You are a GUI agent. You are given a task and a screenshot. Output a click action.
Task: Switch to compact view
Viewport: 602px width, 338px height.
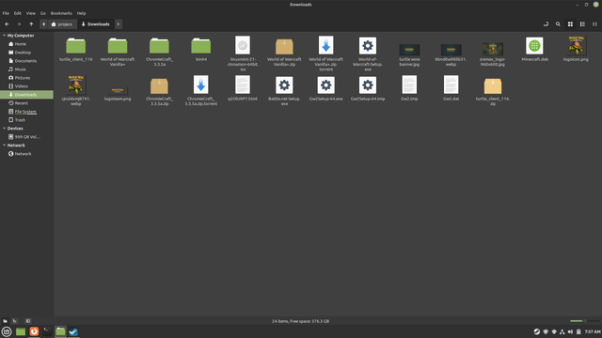click(x=594, y=24)
